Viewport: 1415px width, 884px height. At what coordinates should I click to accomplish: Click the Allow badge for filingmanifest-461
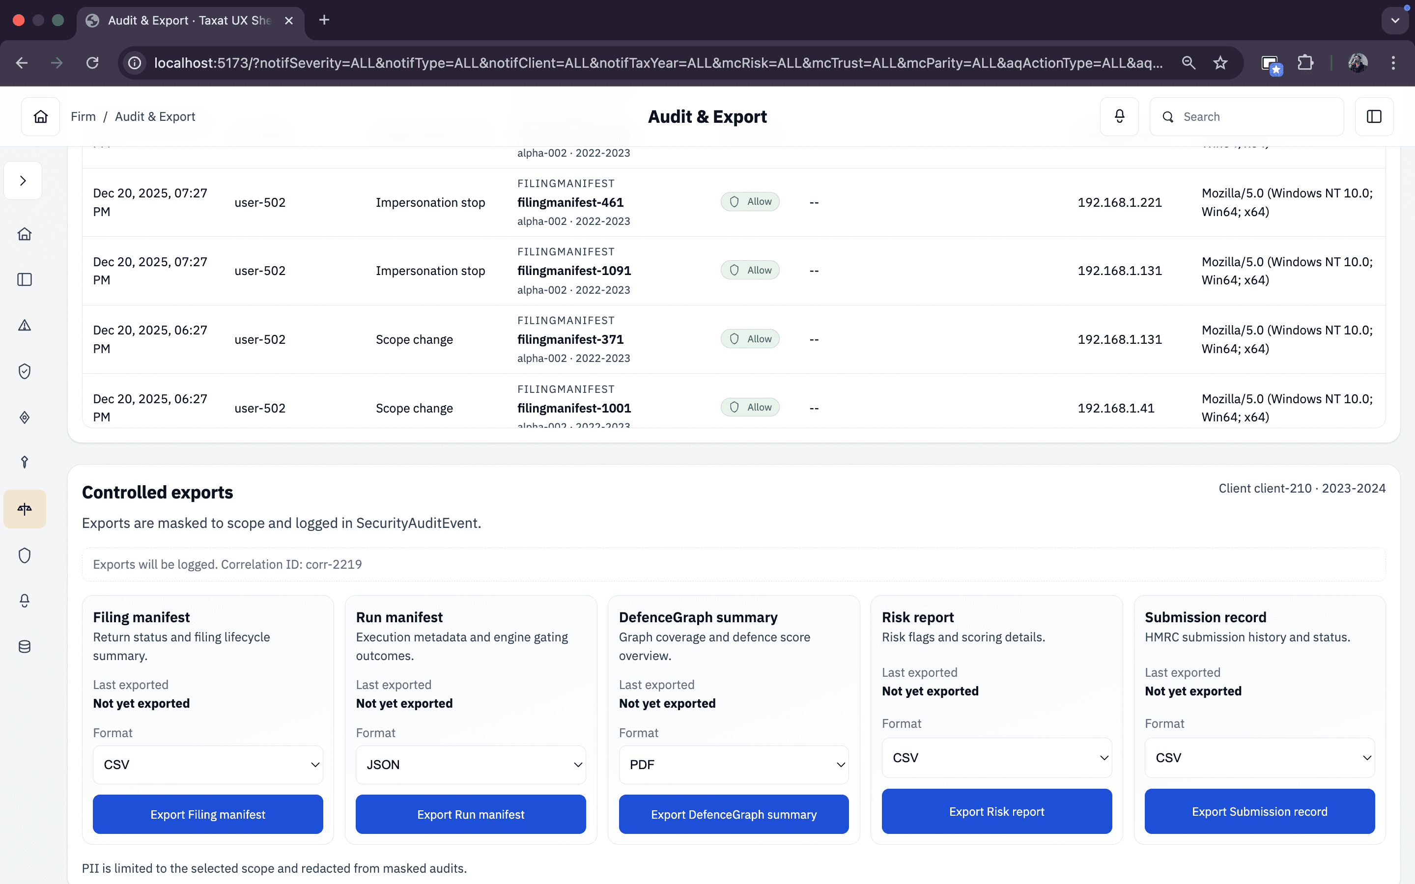point(750,202)
